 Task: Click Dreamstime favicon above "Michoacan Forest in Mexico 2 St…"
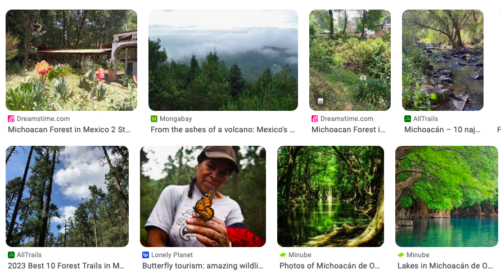coord(11,119)
